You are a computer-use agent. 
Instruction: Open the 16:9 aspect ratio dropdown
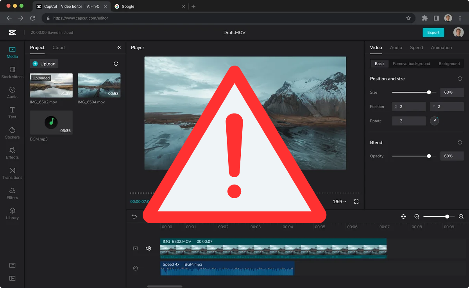pyautogui.click(x=339, y=202)
